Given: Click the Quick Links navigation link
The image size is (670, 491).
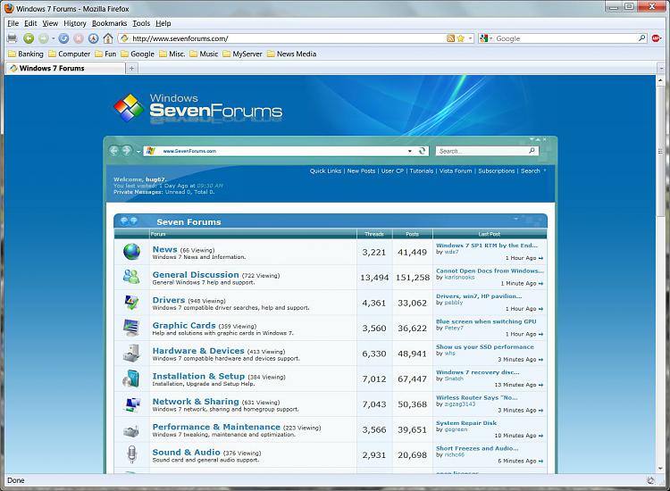Looking at the screenshot, I should 325,171.
